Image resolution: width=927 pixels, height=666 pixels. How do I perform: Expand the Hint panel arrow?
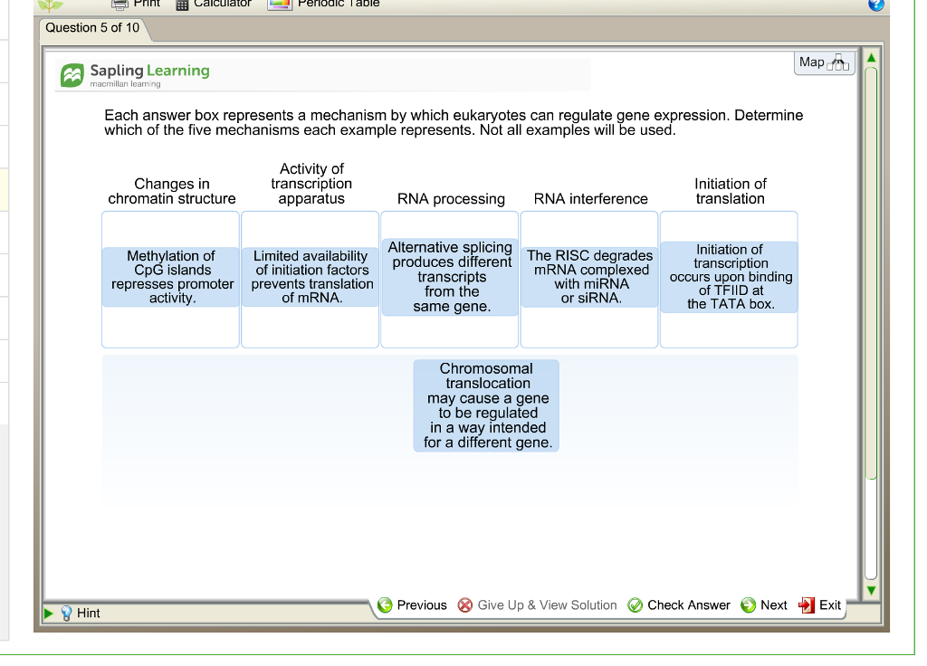(x=49, y=614)
